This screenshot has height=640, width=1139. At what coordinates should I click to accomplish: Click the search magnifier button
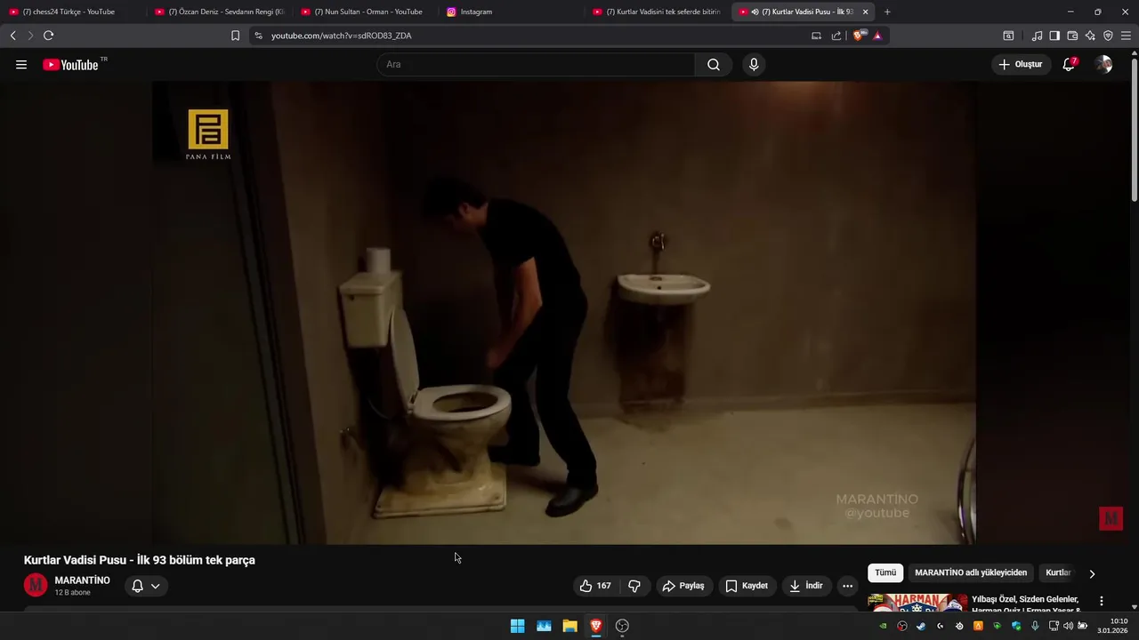click(x=714, y=65)
